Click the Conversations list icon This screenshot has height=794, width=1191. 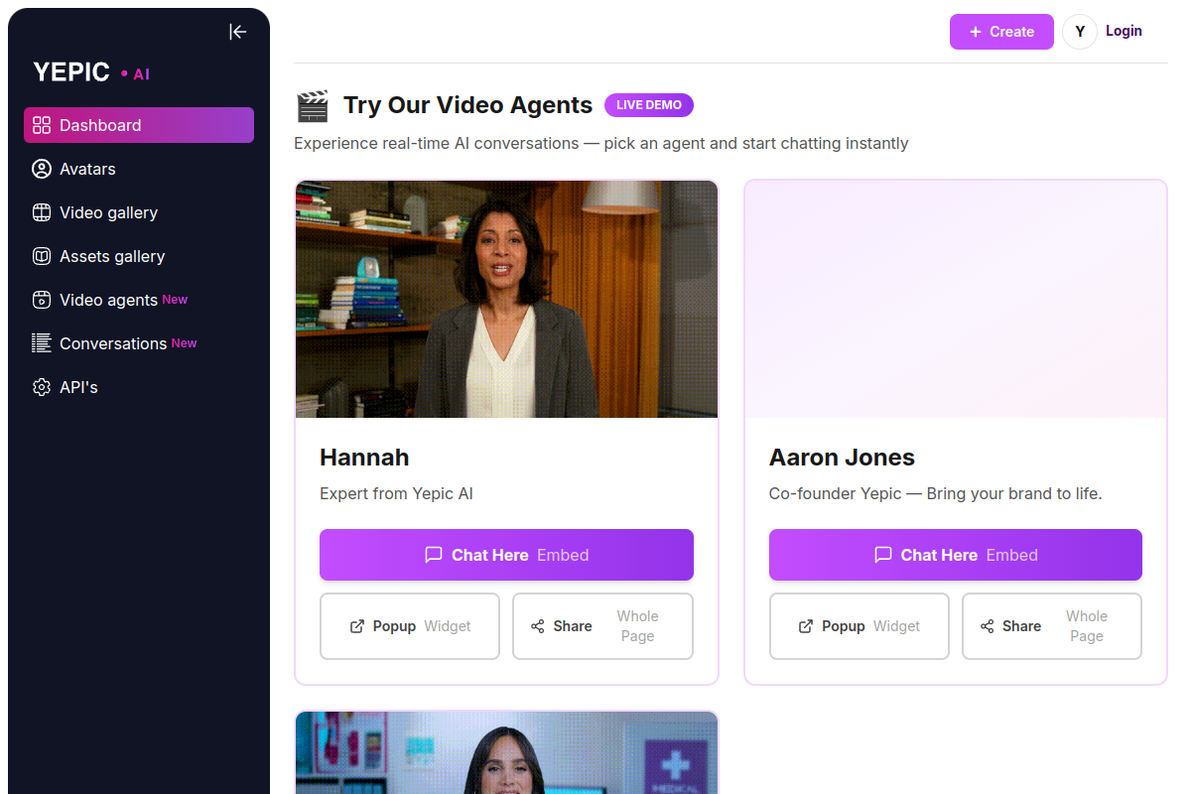pos(42,343)
